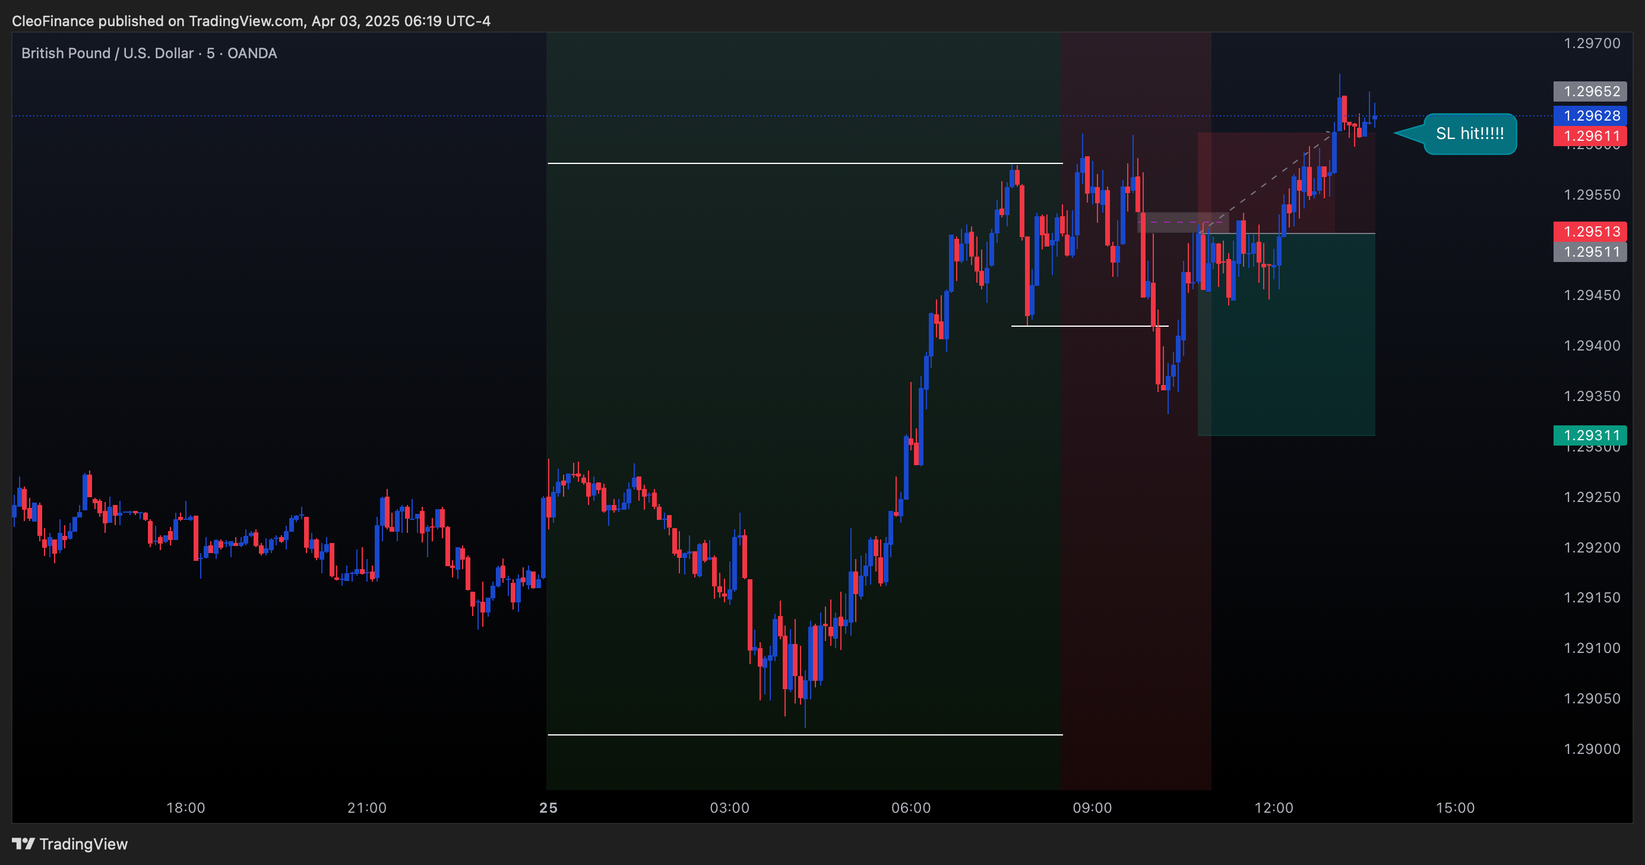Click the 1.29250 price axis value
Image resolution: width=1645 pixels, height=865 pixels.
(x=1592, y=497)
